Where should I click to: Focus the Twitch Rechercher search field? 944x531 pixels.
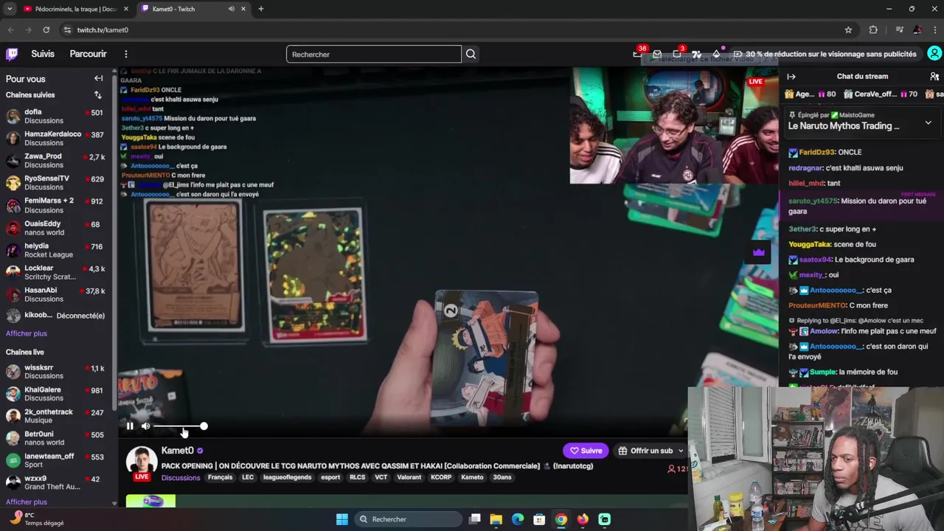click(374, 54)
